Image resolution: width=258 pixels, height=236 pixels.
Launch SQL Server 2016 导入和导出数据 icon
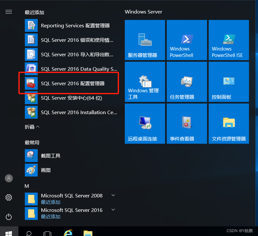click(31, 54)
